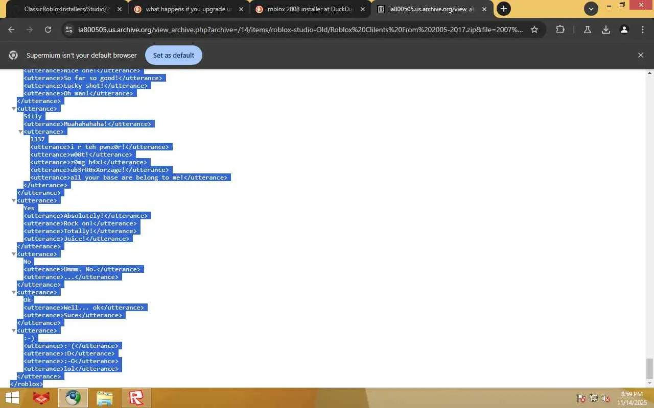Image resolution: width=654 pixels, height=408 pixels.
Task: Click 'all your base are belong to me!' line
Action: click(x=129, y=177)
